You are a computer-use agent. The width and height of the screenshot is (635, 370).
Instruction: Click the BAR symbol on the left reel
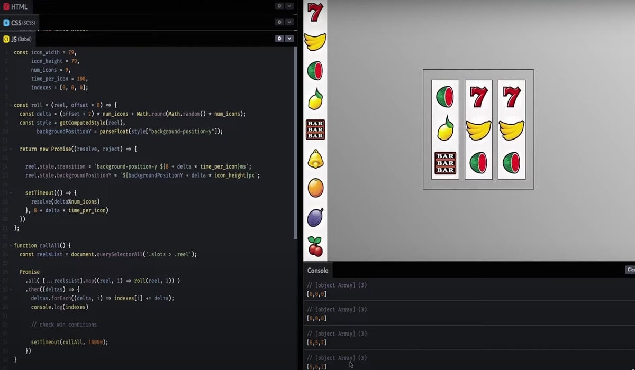pyautogui.click(x=446, y=163)
